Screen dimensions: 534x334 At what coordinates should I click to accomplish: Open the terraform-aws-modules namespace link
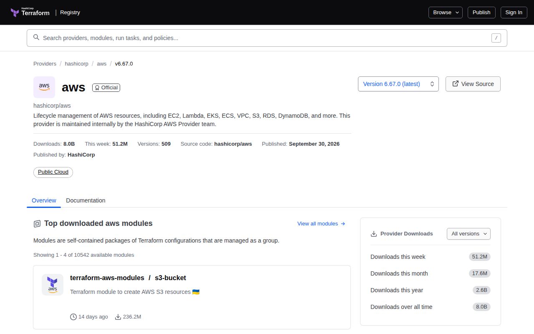[x=107, y=278]
